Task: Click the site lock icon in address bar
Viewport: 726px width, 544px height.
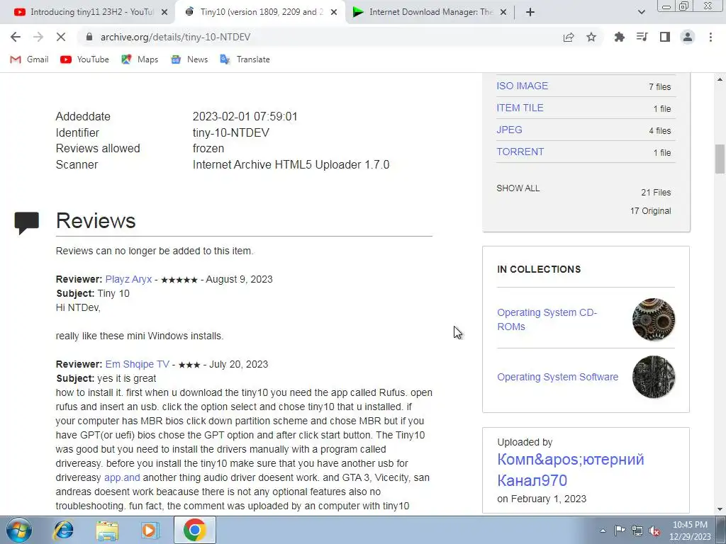Action: click(x=89, y=37)
